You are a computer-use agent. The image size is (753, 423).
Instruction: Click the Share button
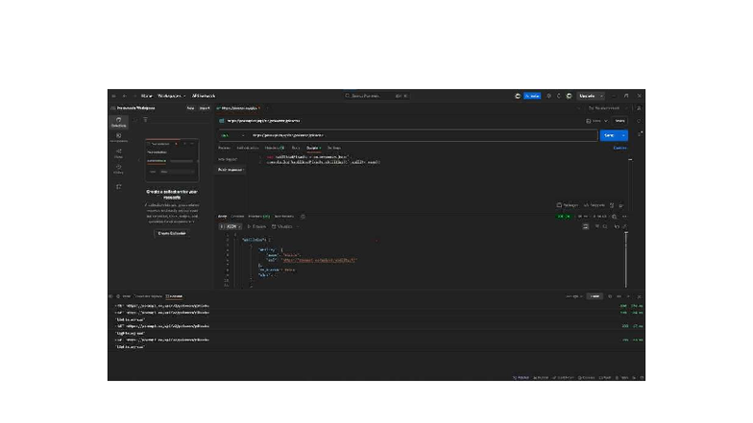[x=620, y=121]
